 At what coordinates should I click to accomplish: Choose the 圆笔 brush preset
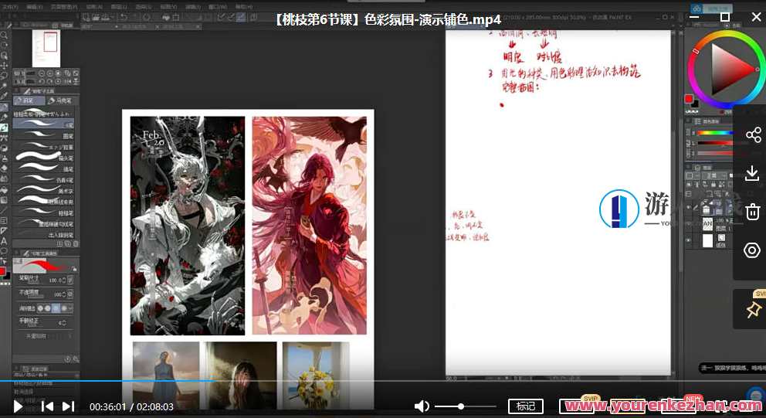43,136
